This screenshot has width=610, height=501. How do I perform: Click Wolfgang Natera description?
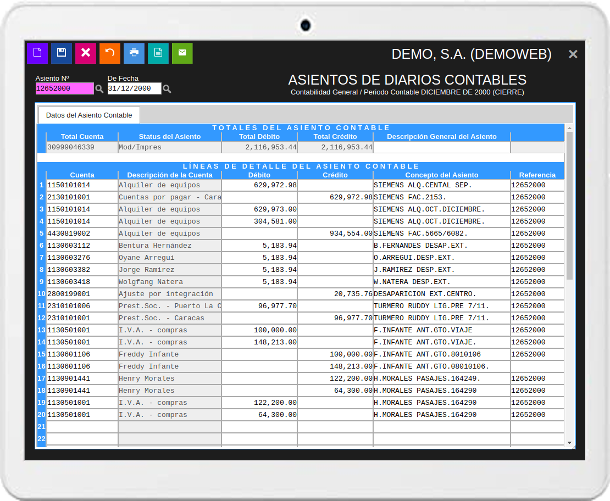[170, 282]
